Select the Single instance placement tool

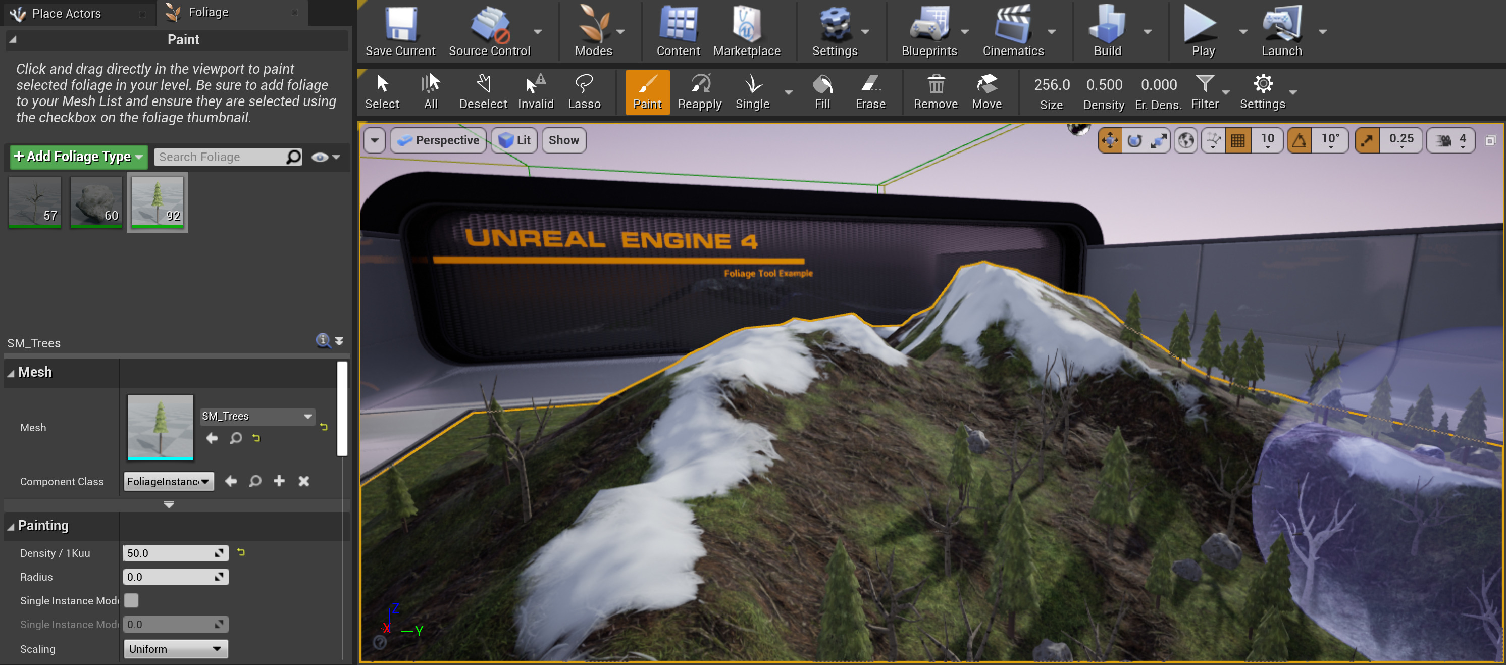point(752,92)
